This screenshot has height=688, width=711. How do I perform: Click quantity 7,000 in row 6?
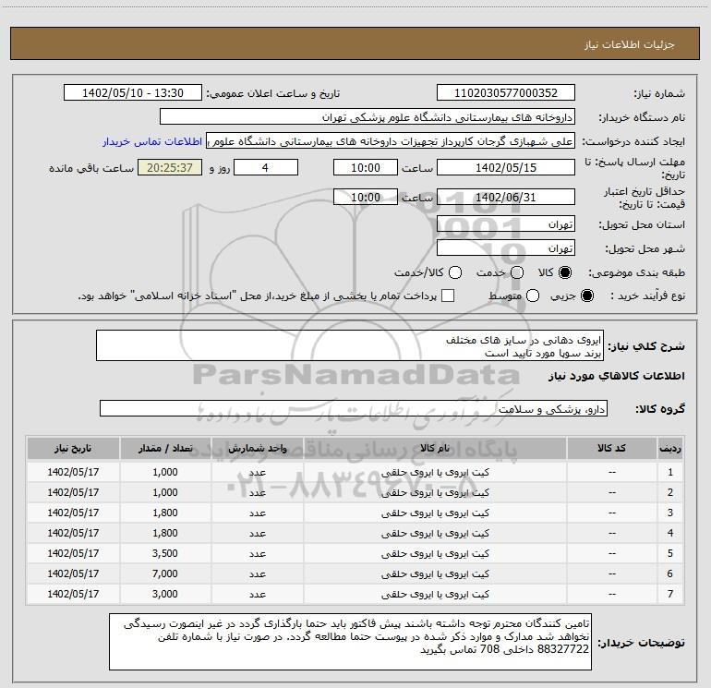click(x=165, y=573)
